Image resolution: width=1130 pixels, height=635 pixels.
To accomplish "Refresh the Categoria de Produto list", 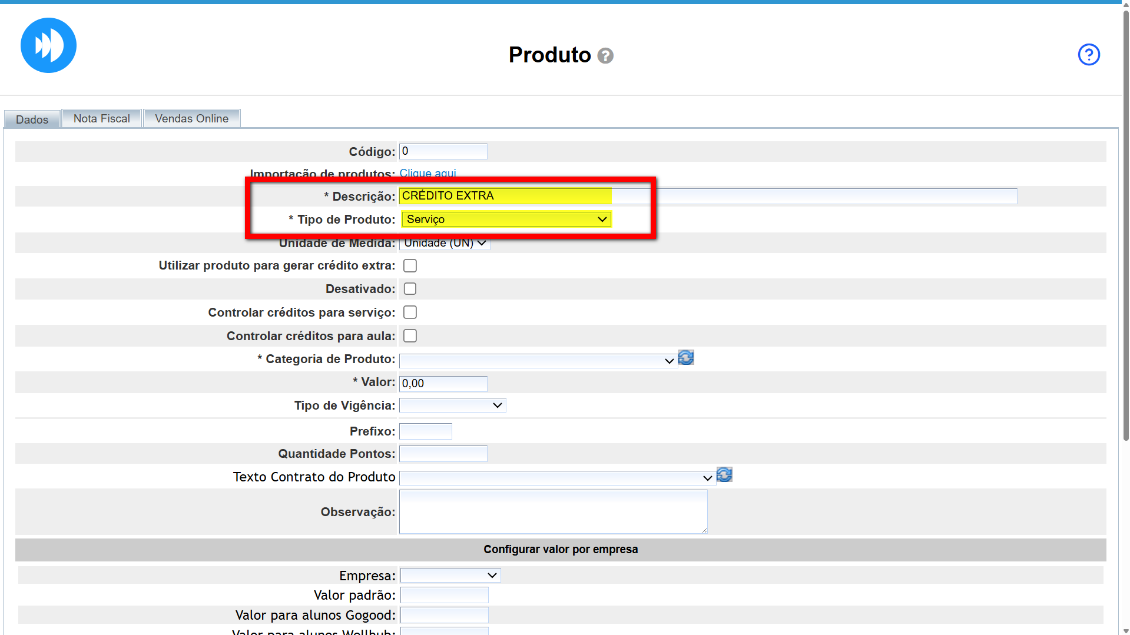I will [x=686, y=358].
